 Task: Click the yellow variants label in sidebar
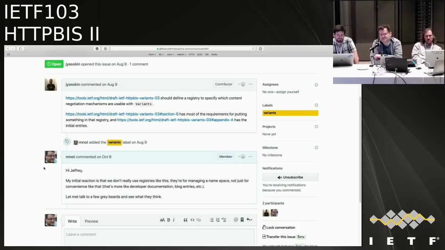[x=290, y=113]
